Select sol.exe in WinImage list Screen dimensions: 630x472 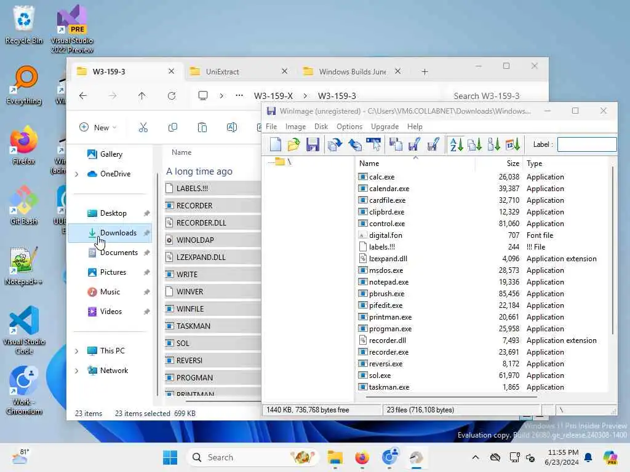(380, 376)
